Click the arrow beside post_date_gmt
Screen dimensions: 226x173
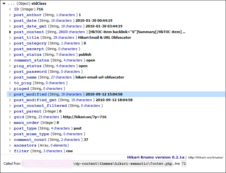click(10, 26)
